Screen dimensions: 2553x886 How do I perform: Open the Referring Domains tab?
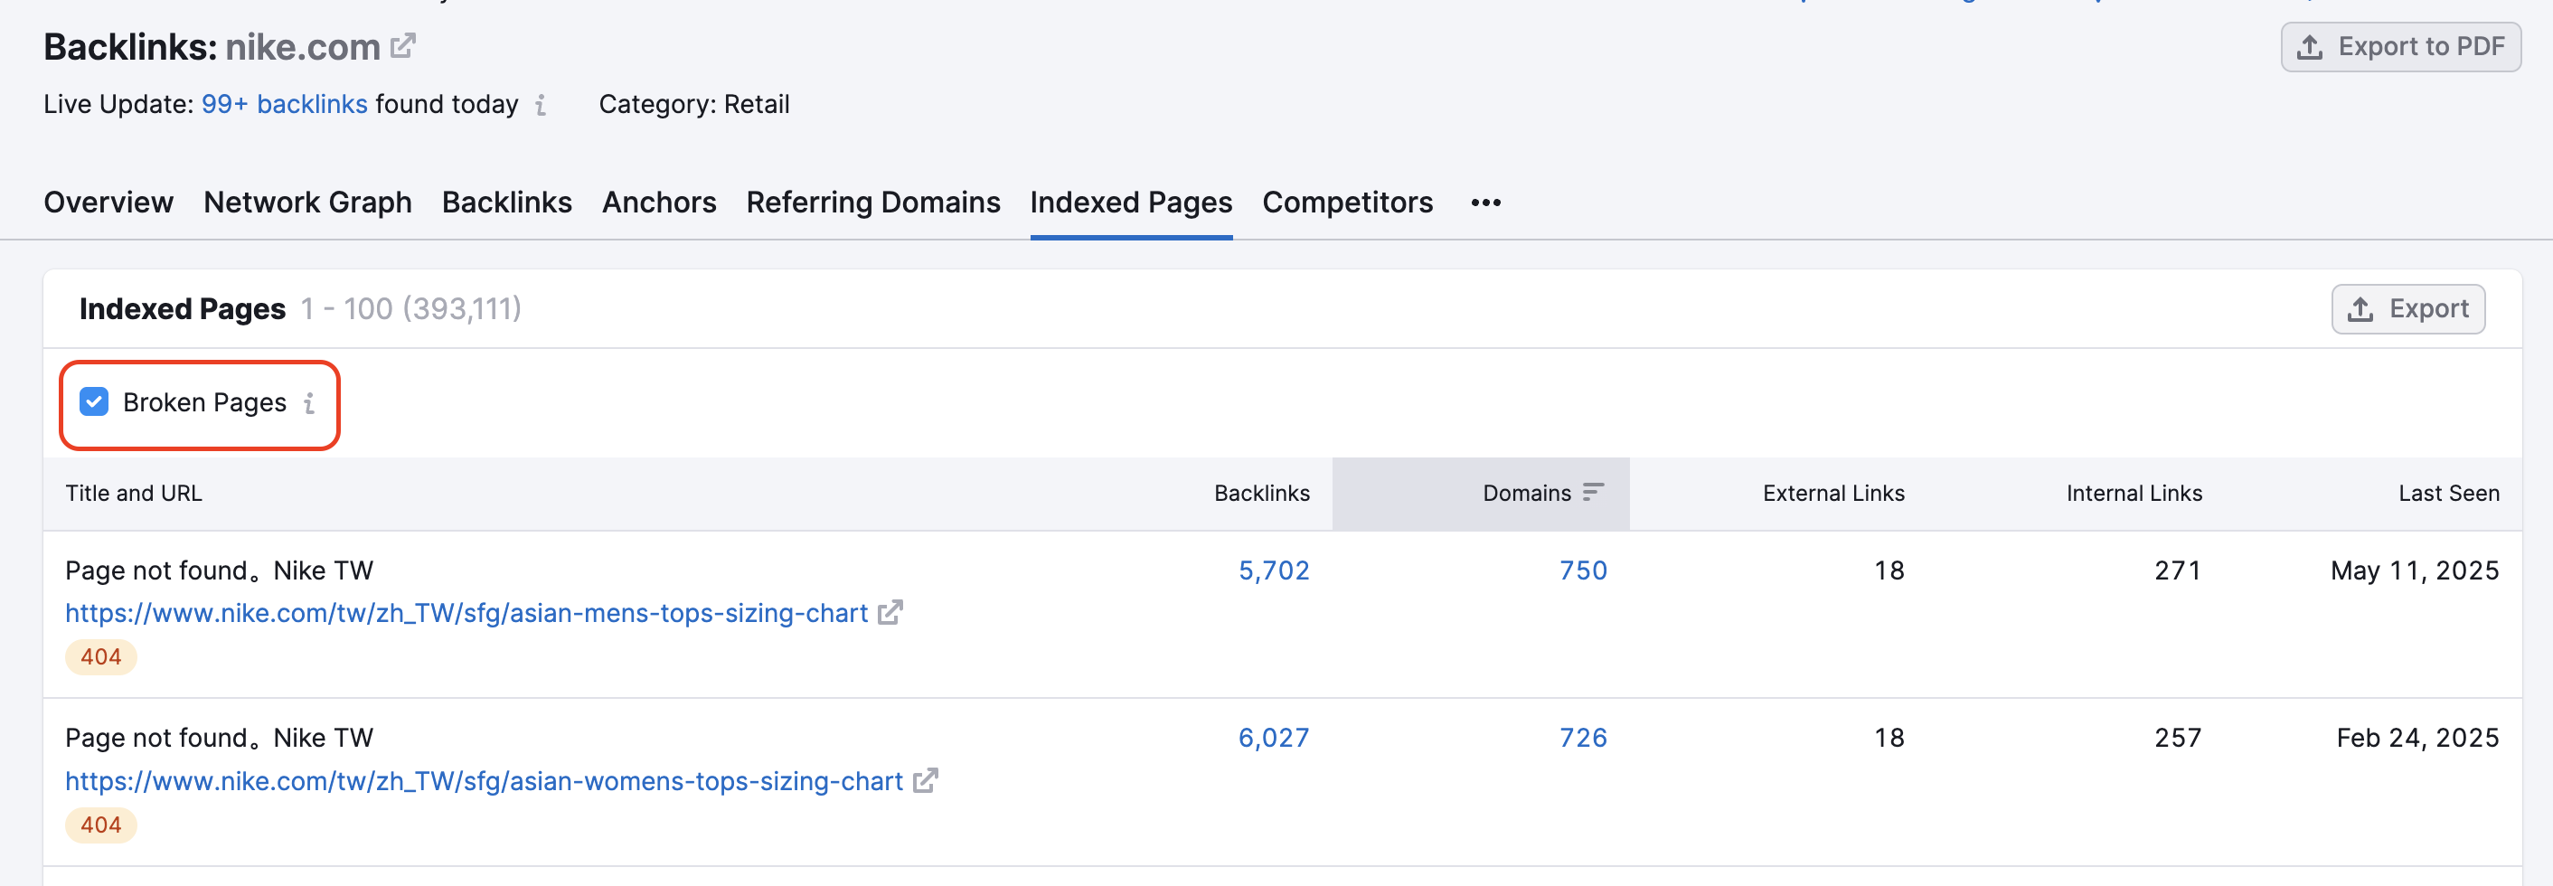click(873, 203)
